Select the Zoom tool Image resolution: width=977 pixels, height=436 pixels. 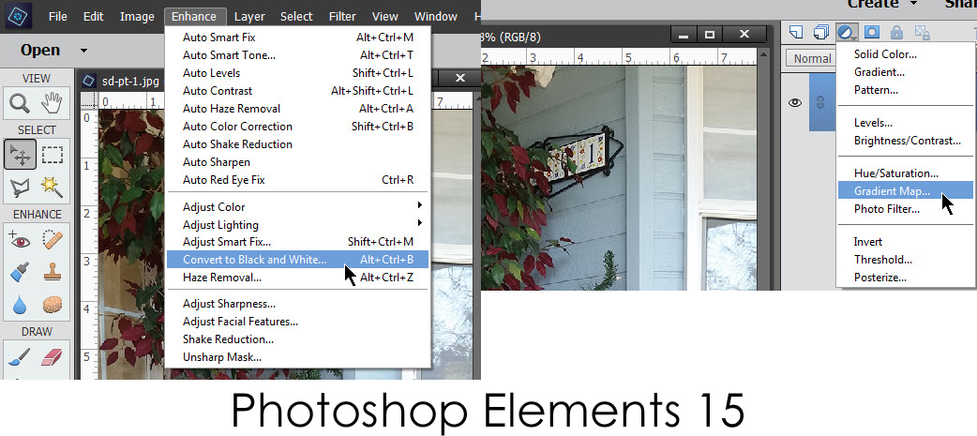[x=20, y=103]
